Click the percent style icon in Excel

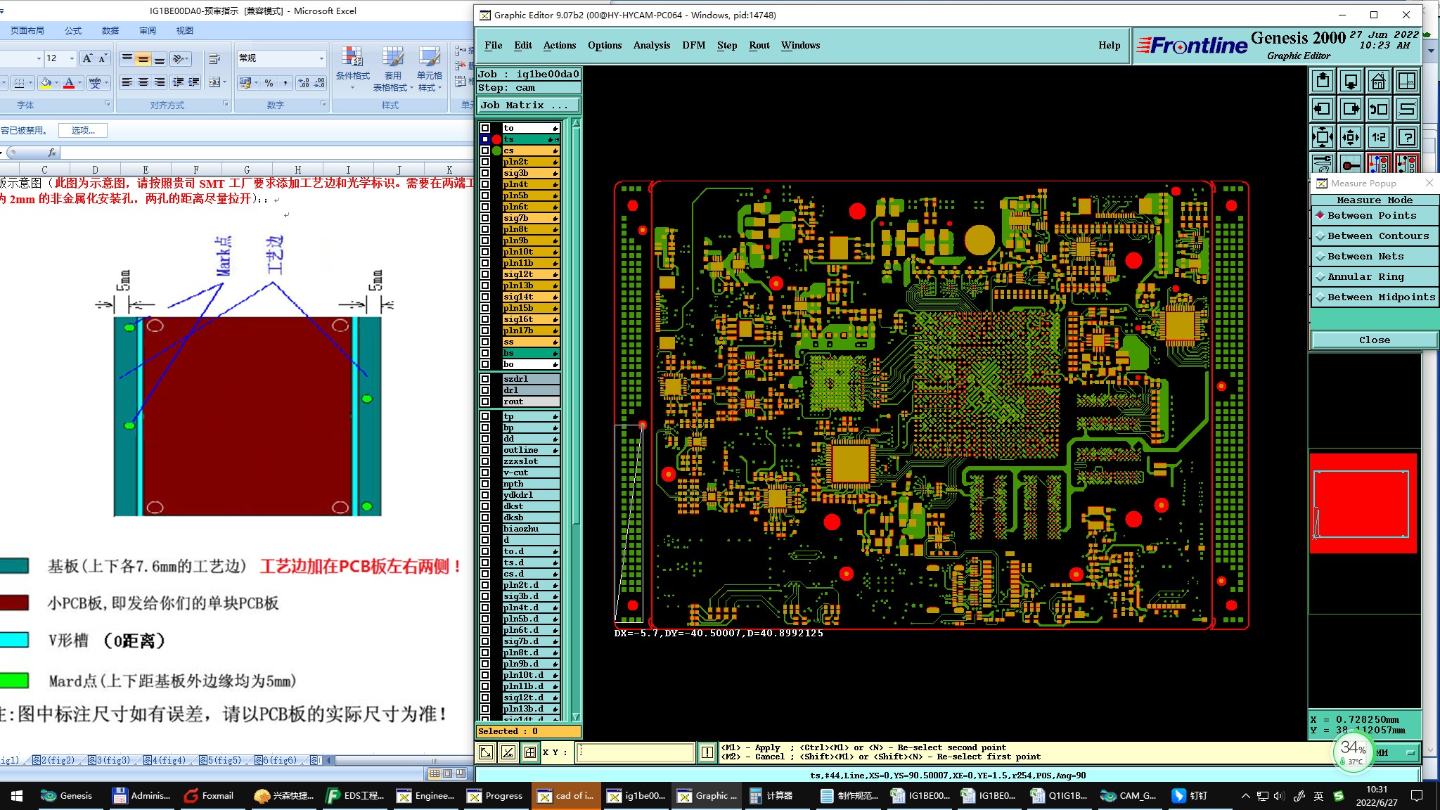tap(269, 83)
